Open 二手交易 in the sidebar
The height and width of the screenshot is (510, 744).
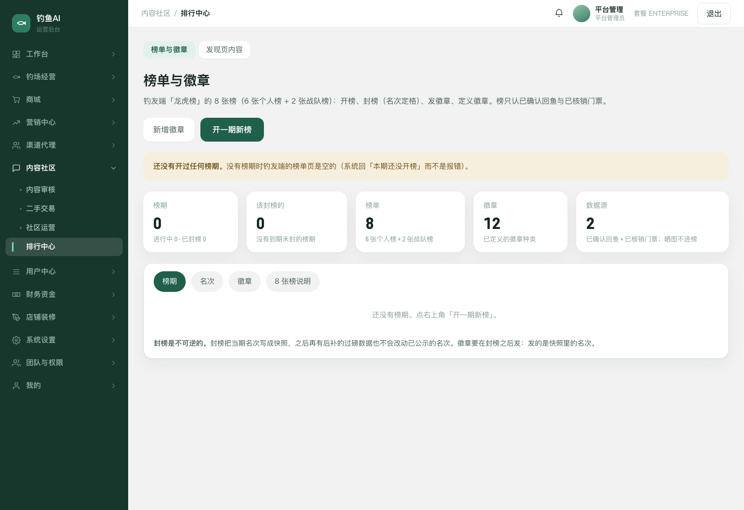(64, 209)
